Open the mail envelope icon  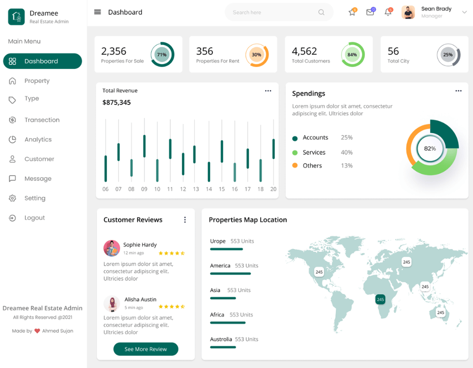[370, 12]
